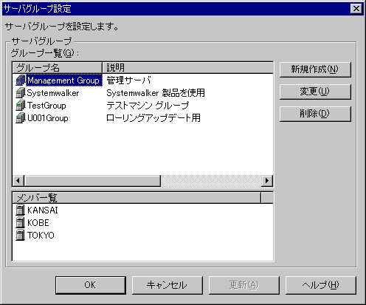Click the U001Group group icon
The image size is (366, 305).
[x=21, y=118]
